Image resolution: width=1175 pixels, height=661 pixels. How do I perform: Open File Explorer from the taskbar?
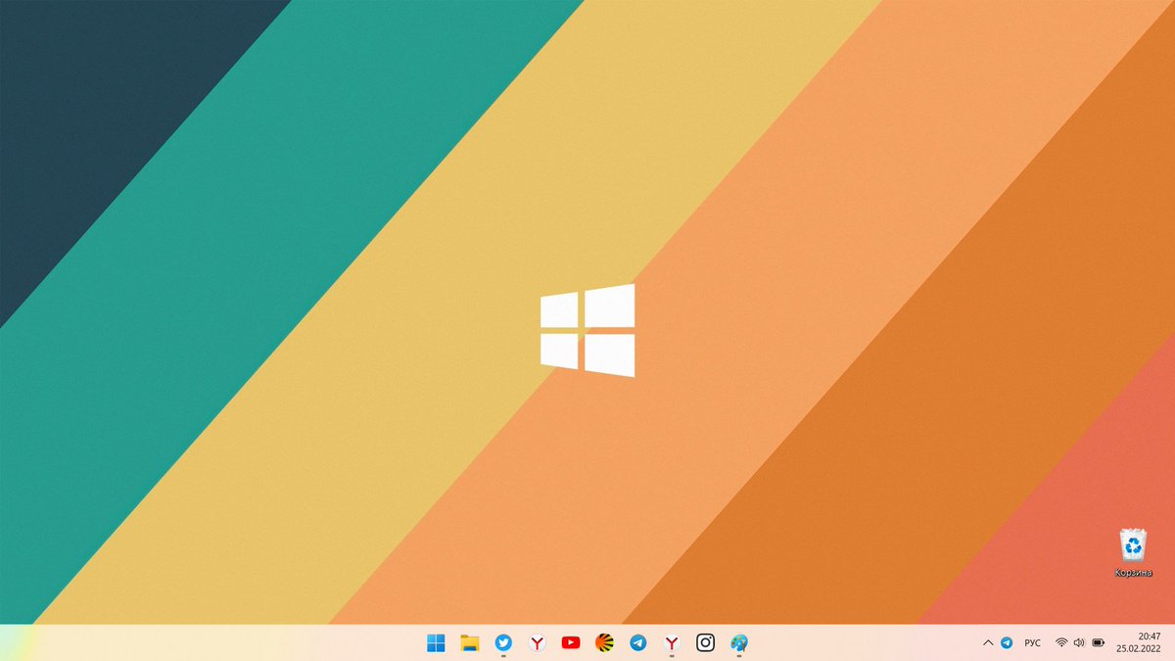tap(470, 643)
